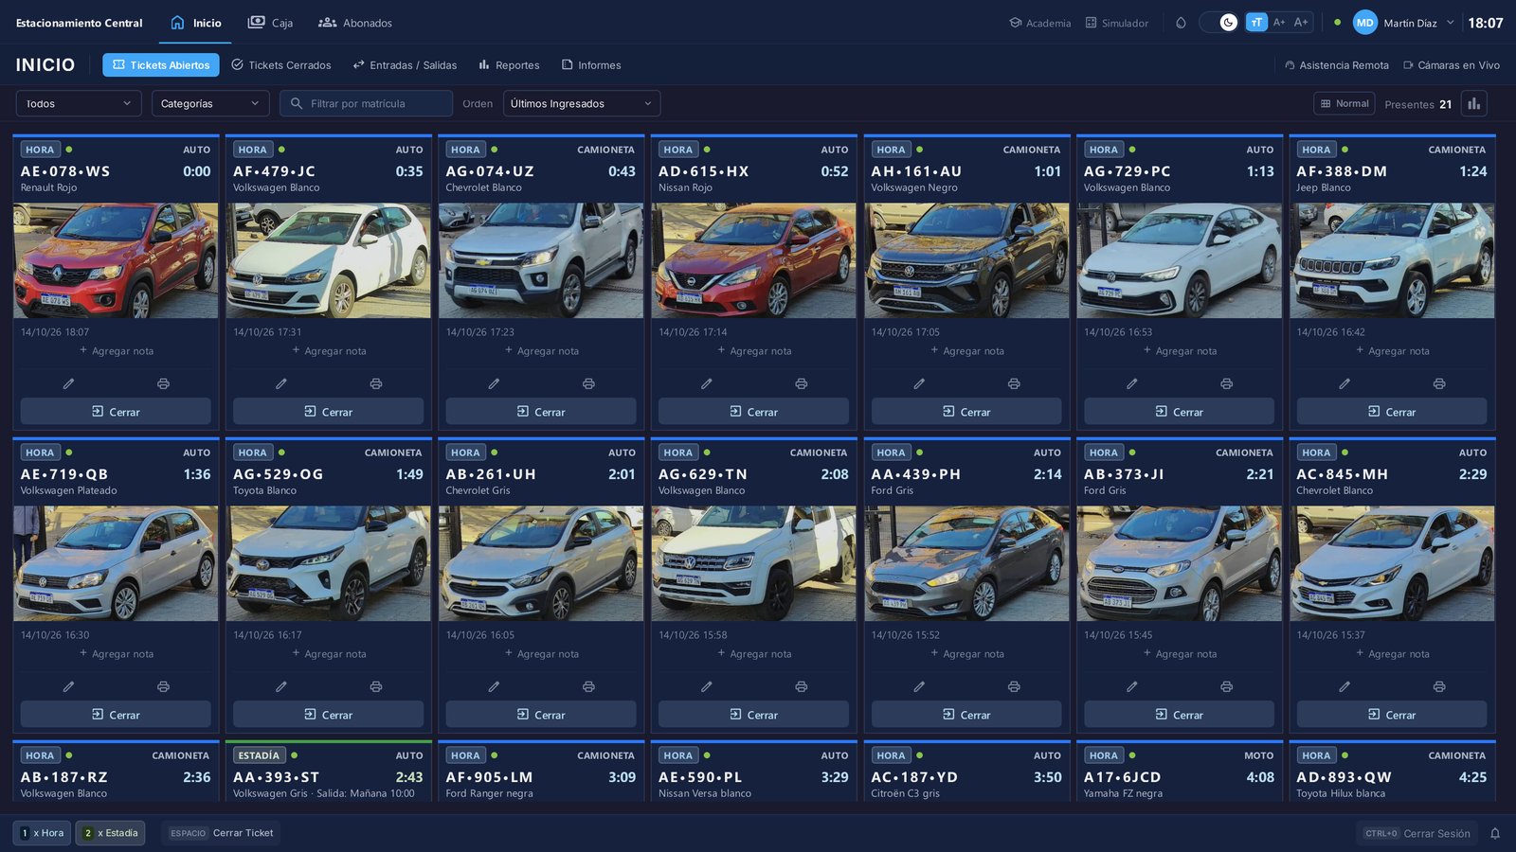This screenshot has width=1516, height=852.
Task: Print the AG·729·PC ticket
Action: click(1227, 383)
